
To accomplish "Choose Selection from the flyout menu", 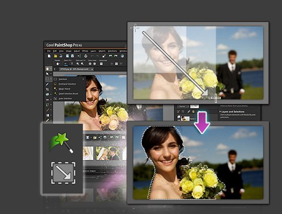I will pyautogui.click(x=69, y=79).
